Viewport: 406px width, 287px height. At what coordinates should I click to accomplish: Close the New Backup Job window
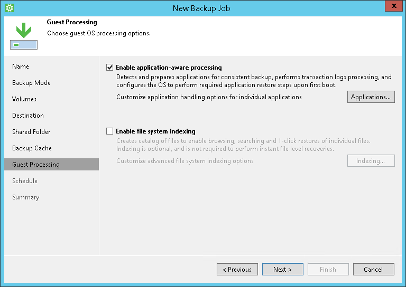[393, 6]
